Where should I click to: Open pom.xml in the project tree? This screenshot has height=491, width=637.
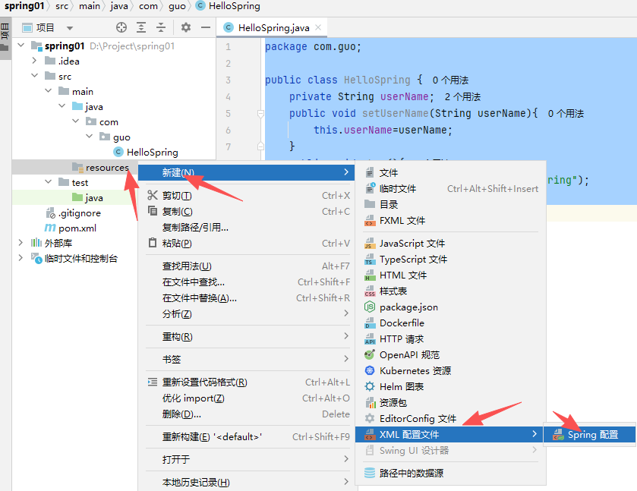click(77, 228)
